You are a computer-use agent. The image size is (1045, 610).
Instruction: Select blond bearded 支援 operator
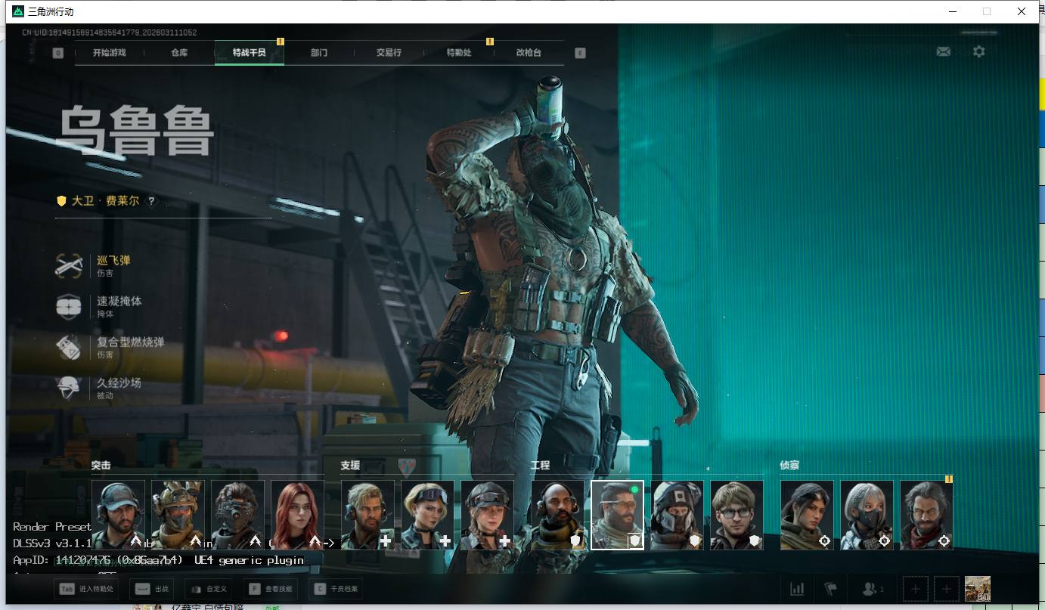[x=367, y=515]
